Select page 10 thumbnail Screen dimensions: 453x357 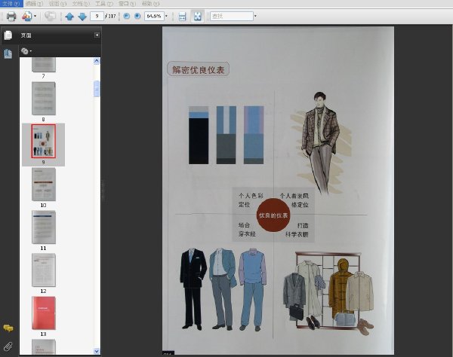(x=44, y=184)
